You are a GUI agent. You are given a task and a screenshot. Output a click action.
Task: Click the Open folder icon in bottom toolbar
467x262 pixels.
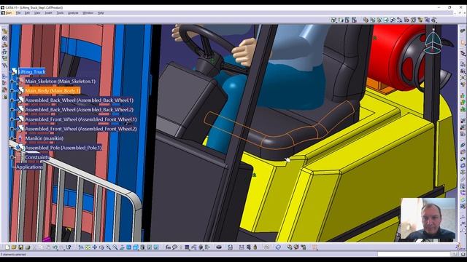tap(14, 247)
